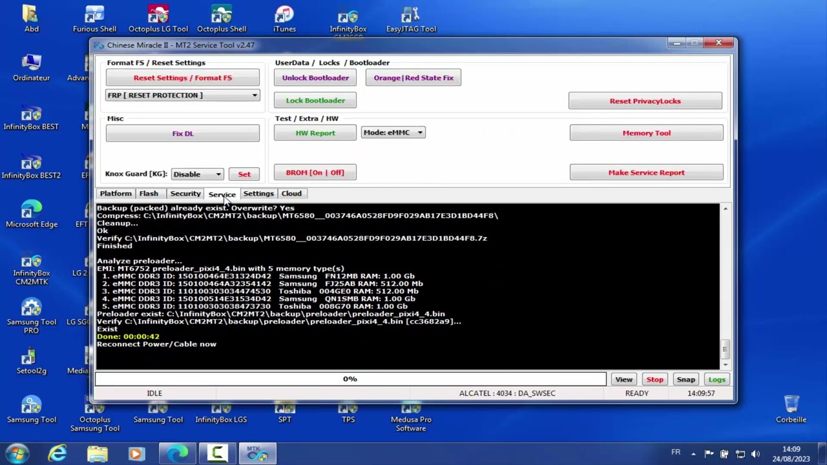
Task: Run HW Report
Action: coord(315,133)
